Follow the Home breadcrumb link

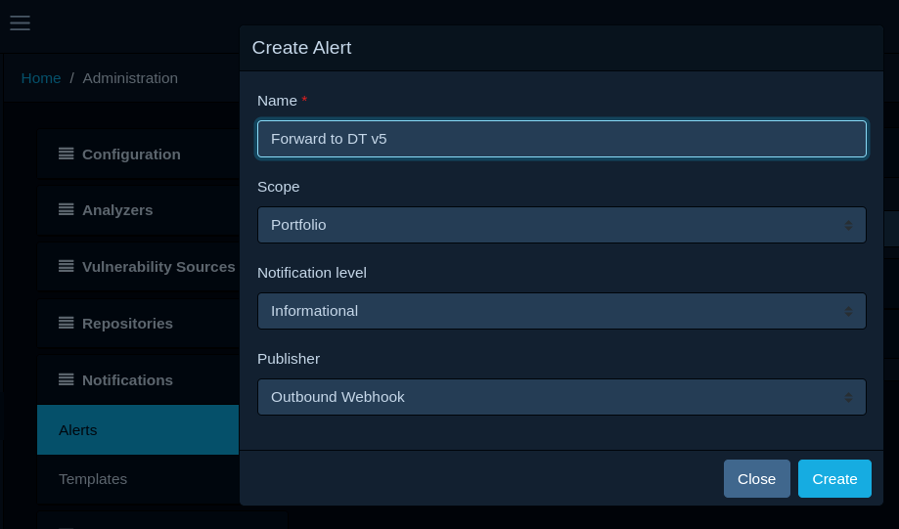click(x=41, y=78)
